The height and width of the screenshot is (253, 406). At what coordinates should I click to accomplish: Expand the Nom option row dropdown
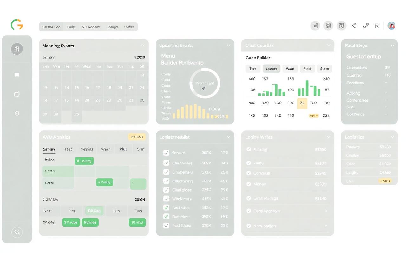point(326,226)
